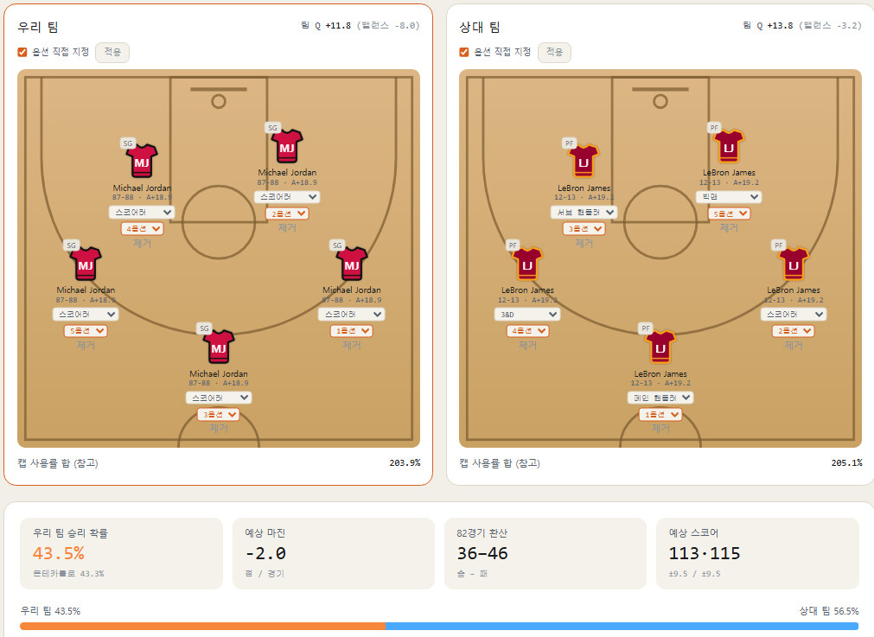
Task: Open the 5옵션 dropdown in 우리 팀
Action: 86,330
